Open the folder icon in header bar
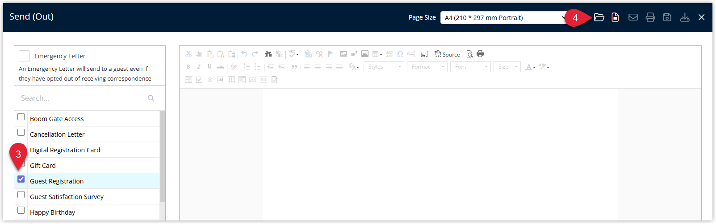The width and height of the screenshot is (716, 224). pos(599,17)
